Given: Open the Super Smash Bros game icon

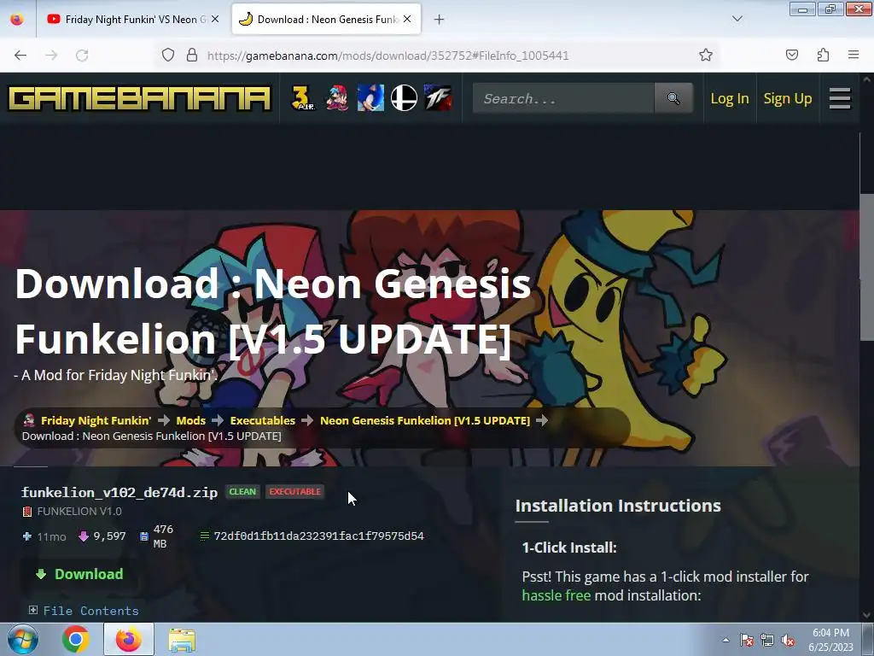Looking at the screenshot, I should 404,98.
